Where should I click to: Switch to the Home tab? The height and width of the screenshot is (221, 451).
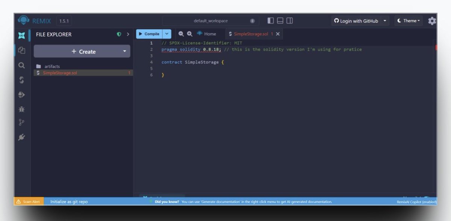(207, 34)
